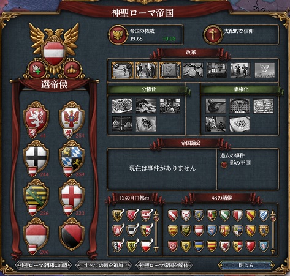The width and height of the screenshot is (290, 276).
Task: Click the imperial authority eagle icon
Action: pos(117,35)
